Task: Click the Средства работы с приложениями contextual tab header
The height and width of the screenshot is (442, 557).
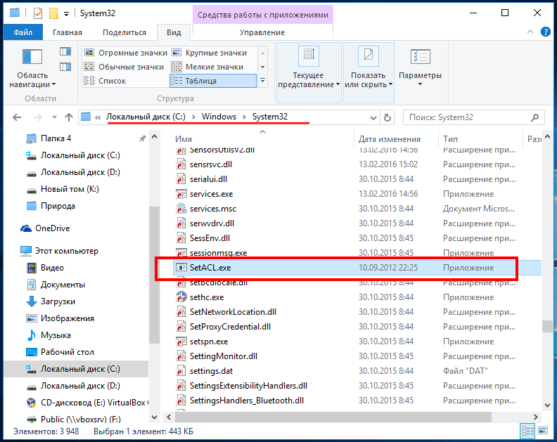Action: pos(263,15)
